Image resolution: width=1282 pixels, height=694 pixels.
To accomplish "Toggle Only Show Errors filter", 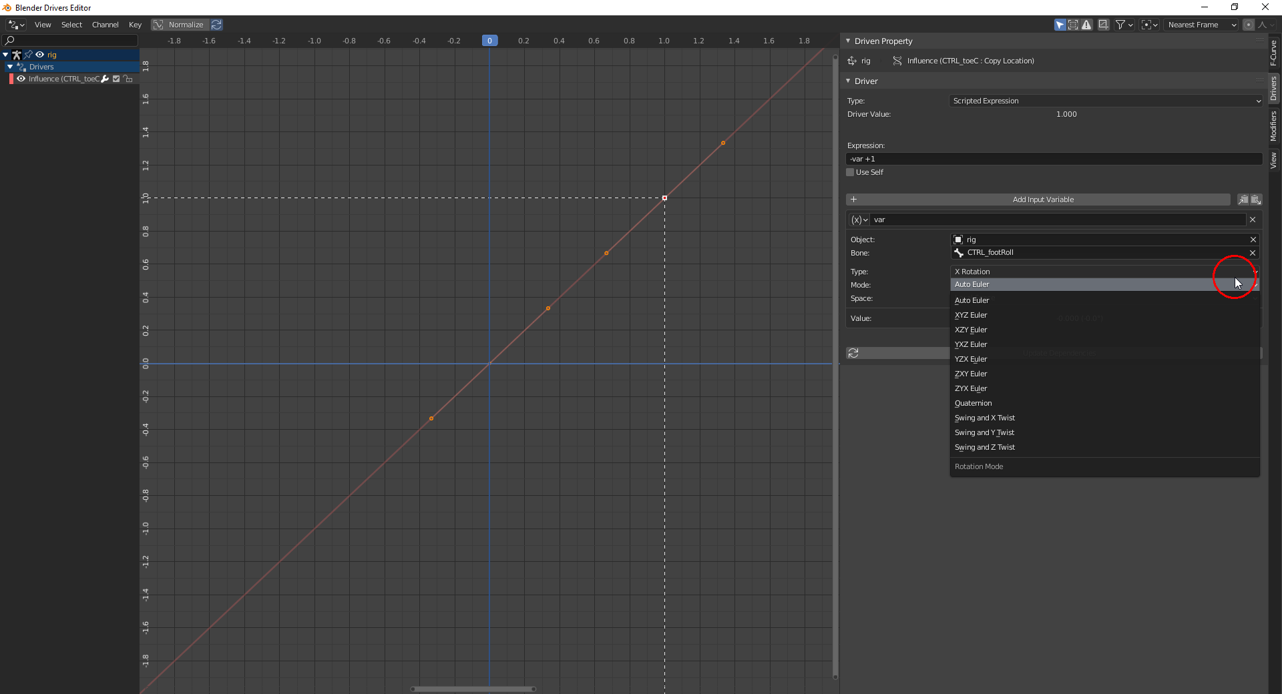I will [x=1087, y=25].
